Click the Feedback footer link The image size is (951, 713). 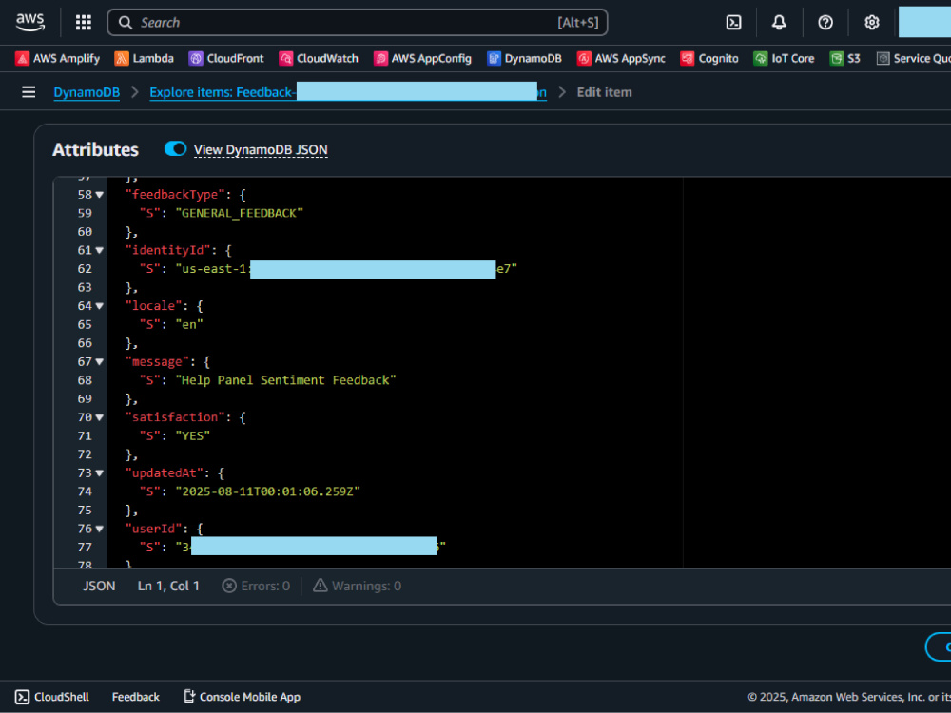point(136,697)
